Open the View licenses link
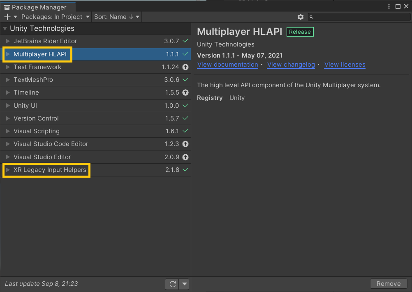This screenshot has width=412, height=292. (345, 65)
